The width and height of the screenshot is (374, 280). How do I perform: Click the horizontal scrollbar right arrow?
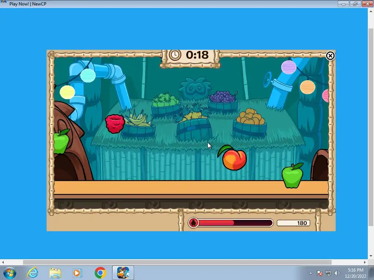coord(365,262)
